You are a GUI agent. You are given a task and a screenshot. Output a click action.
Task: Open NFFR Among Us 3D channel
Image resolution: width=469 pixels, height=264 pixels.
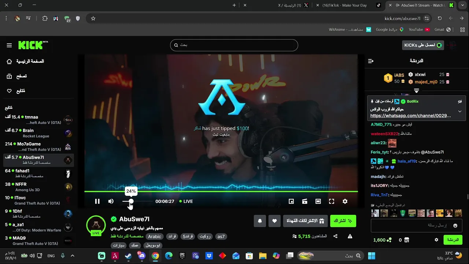38,187
